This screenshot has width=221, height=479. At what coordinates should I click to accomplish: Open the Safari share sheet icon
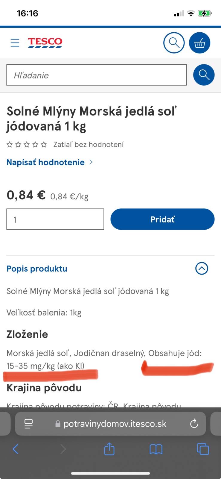[109, 449]
